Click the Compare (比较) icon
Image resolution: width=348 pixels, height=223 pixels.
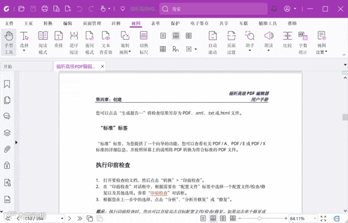[x=288, y=40]
